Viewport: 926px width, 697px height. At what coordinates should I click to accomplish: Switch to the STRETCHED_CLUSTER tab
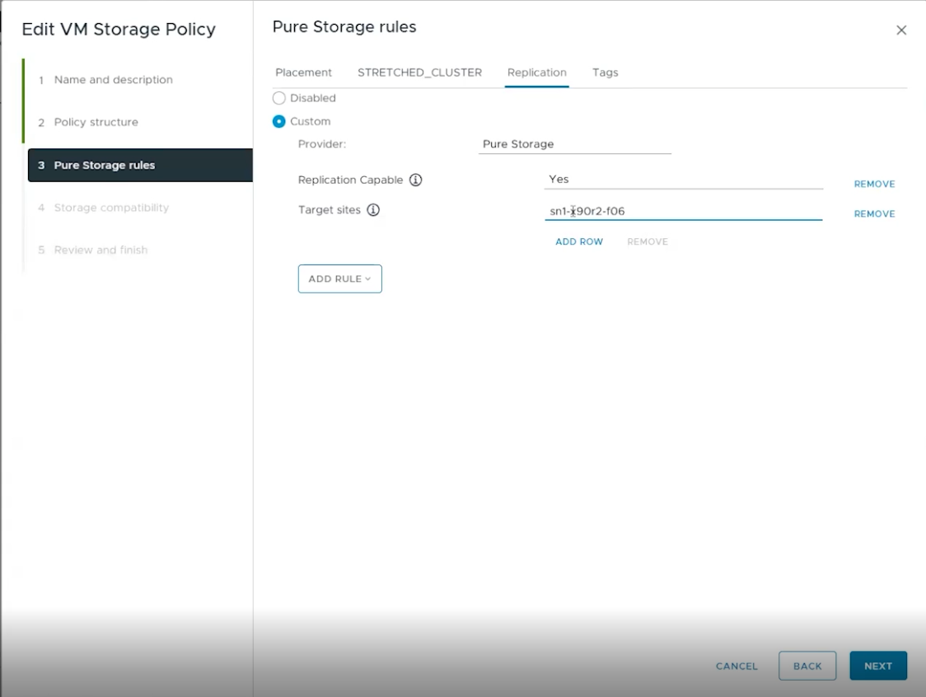pos(419,73)
